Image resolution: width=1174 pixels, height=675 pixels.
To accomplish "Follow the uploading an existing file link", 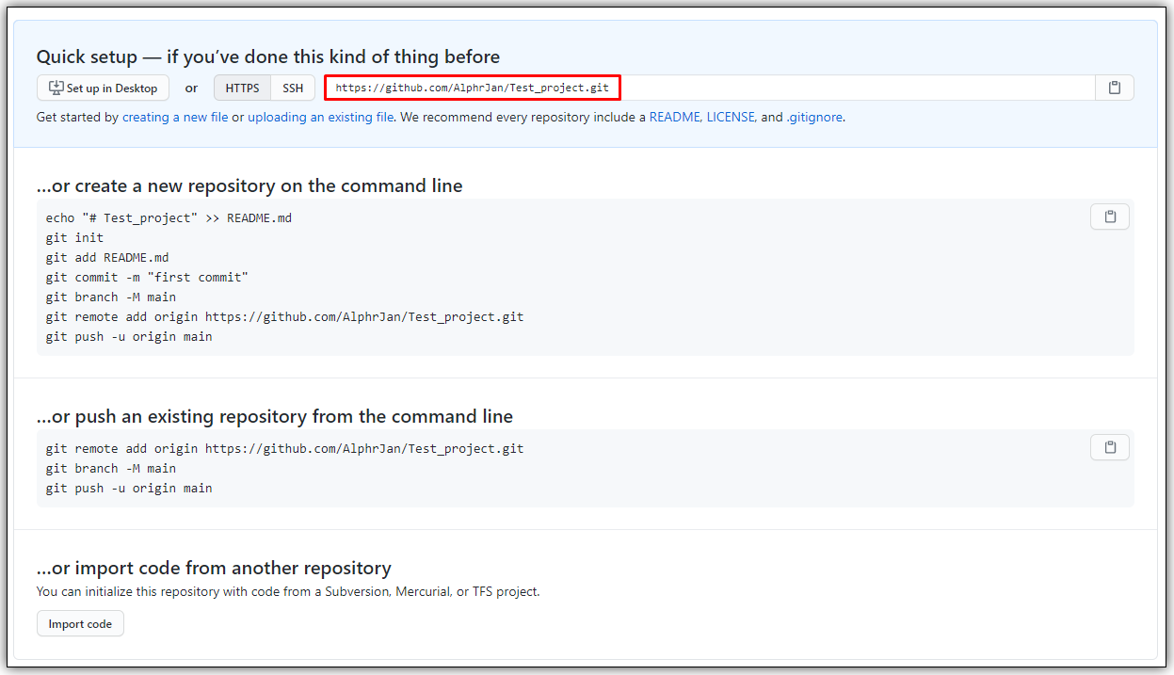I will (321, 118).
